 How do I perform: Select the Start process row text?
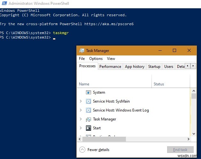click(x=97, y=128)
